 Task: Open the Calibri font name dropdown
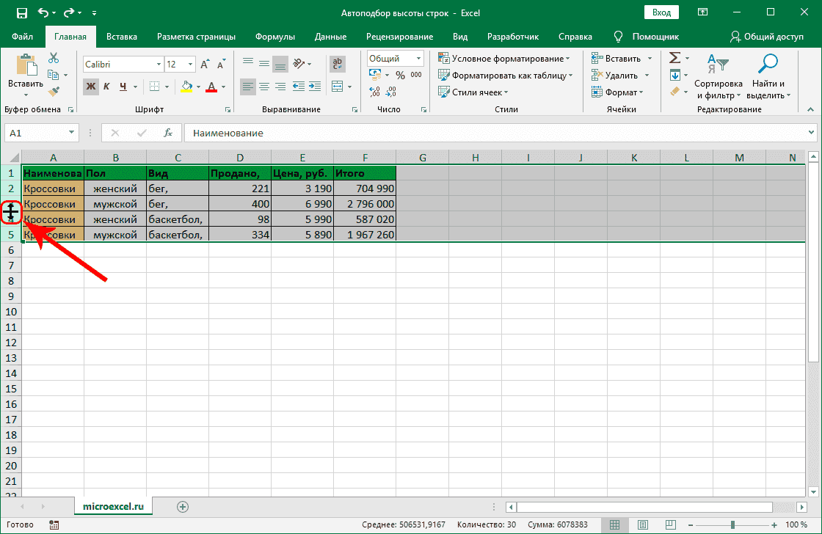click(158, 65)
